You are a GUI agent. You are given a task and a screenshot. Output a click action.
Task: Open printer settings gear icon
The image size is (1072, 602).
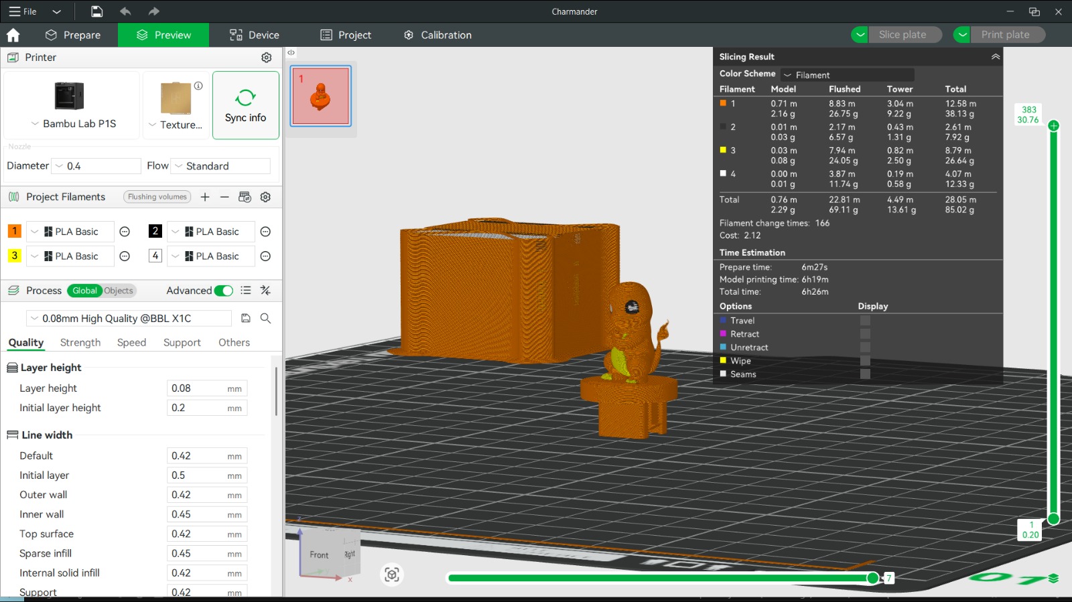point(266,58)
